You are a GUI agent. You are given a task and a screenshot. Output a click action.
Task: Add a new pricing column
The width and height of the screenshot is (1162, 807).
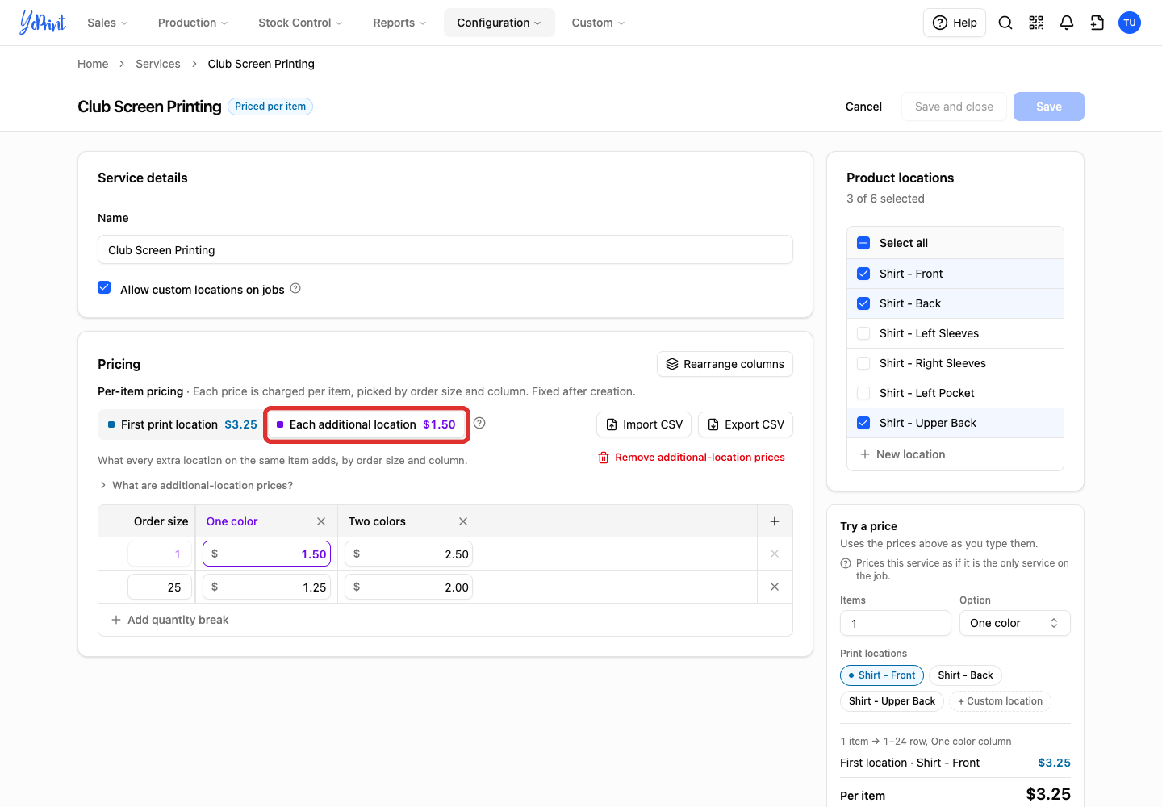[x=775, y=521]
